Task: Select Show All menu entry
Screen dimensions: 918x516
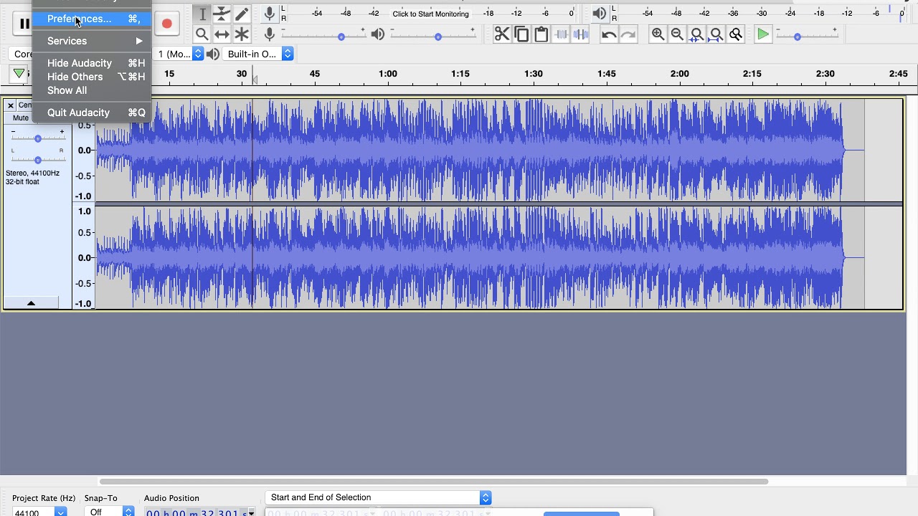Action: pyautogui.click(x=92, y=90)
